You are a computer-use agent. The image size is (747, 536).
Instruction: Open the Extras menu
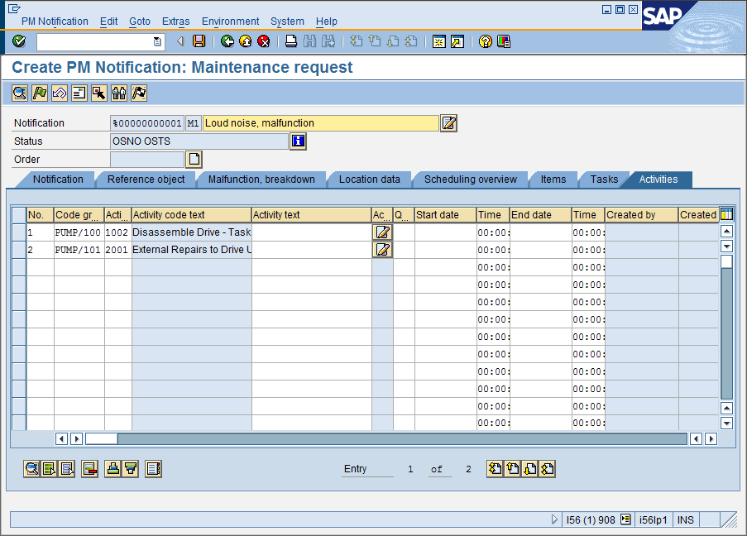pos(176,22)
